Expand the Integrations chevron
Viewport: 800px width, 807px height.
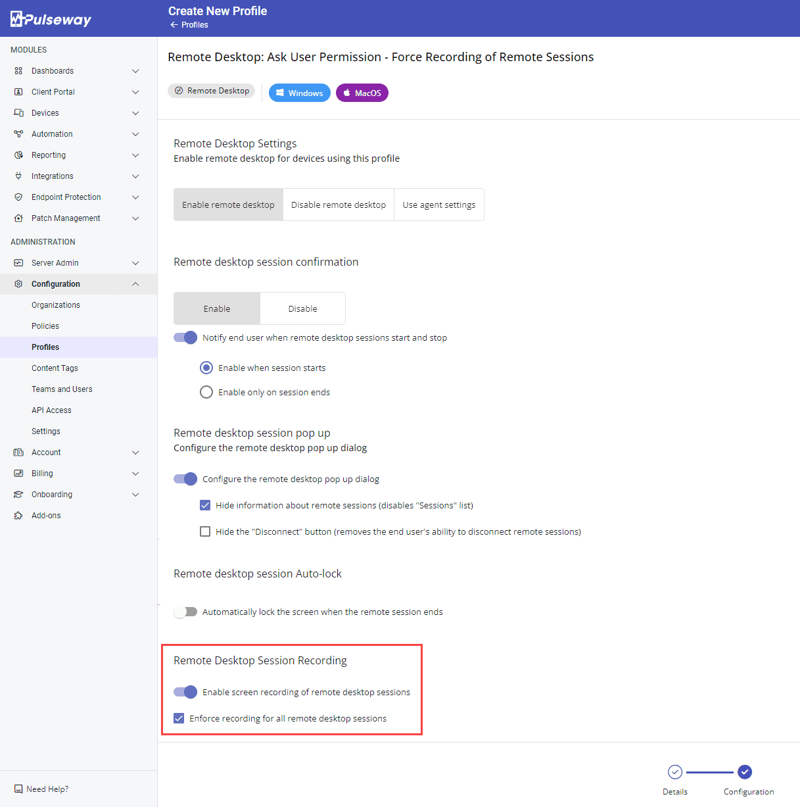click(x=135, y=176)
